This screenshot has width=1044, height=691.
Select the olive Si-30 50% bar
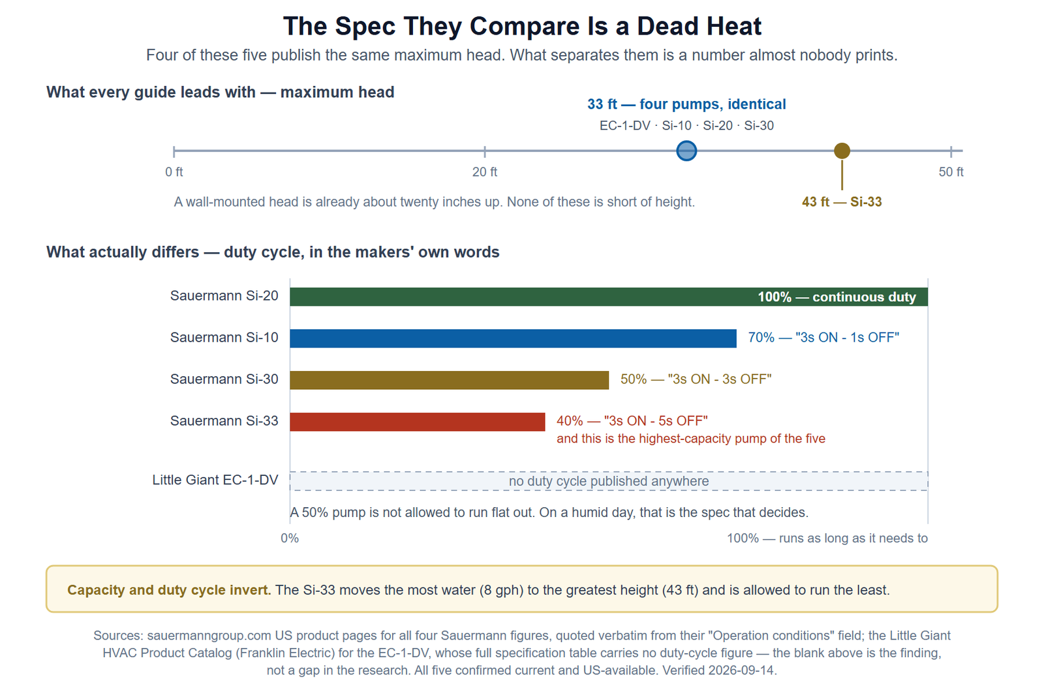pyautogui.click(x=449, y=380)
